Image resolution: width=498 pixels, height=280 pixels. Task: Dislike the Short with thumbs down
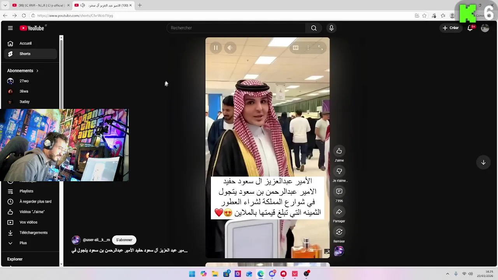point(339,171)
